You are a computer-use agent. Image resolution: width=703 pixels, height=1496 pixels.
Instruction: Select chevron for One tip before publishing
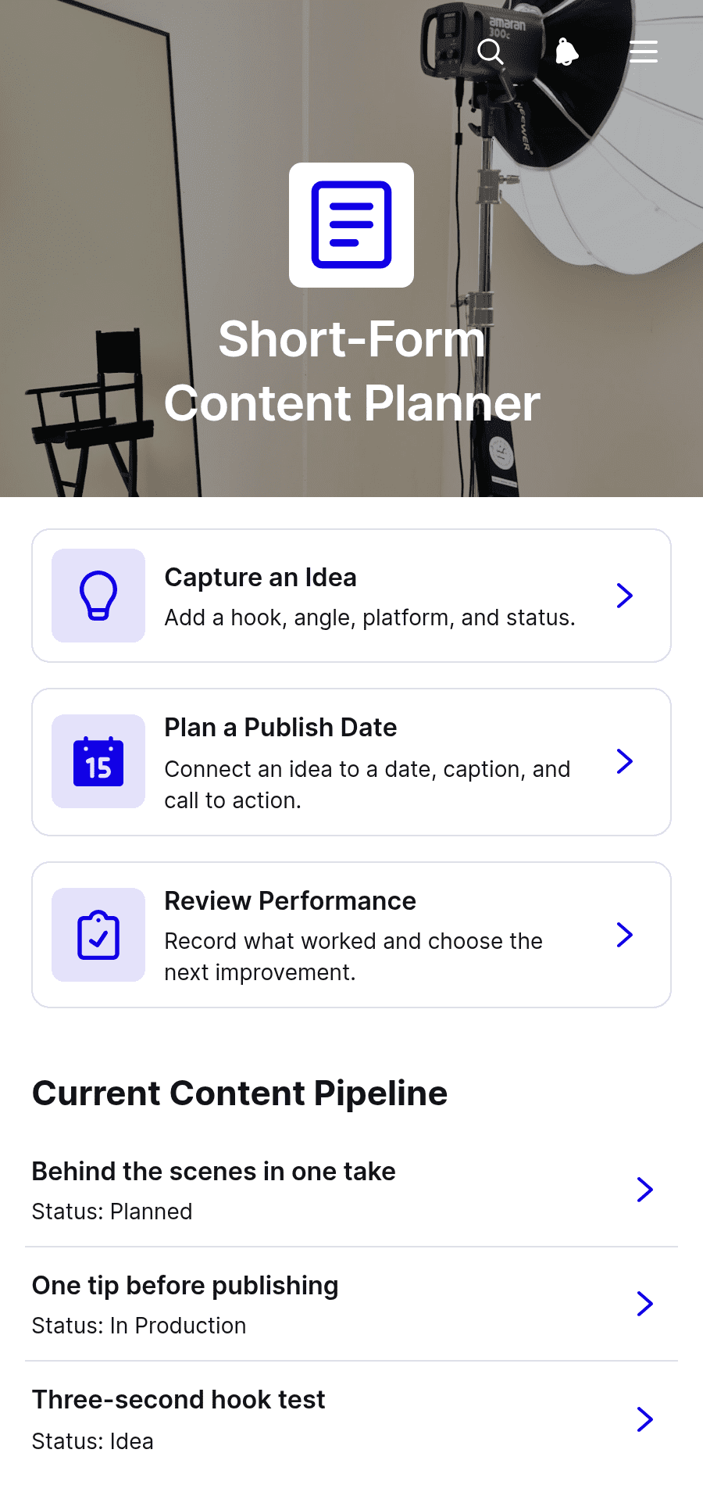644,1304
